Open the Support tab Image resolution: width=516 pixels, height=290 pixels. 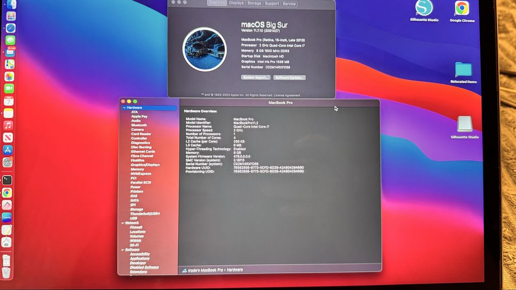[x=271, y=4]
